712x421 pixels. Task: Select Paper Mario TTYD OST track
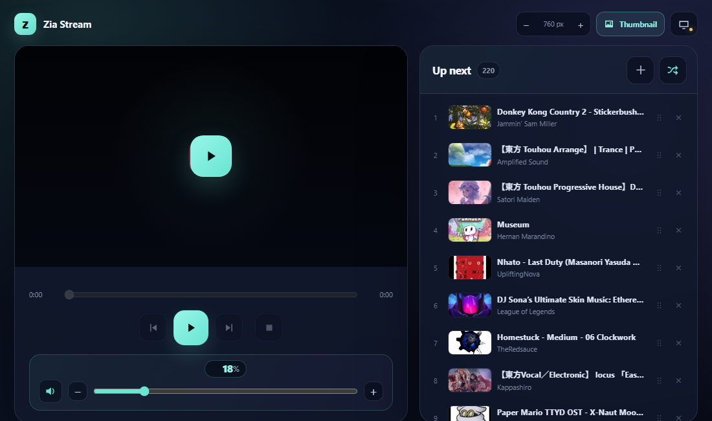coord(570,413)
